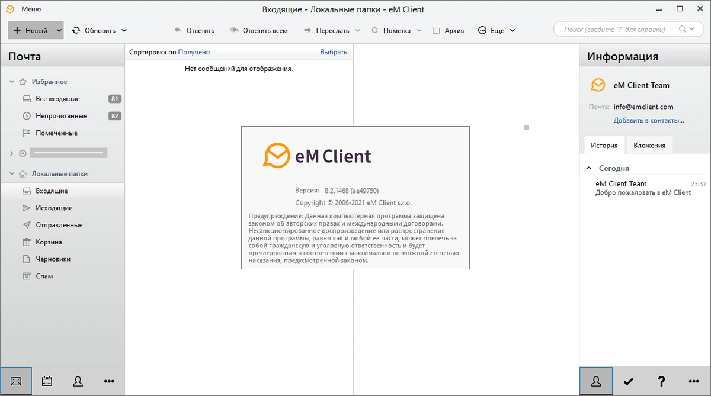Click the Ответить всем reply-all icon
Screen dimensions: 711x396
point(234,30)
